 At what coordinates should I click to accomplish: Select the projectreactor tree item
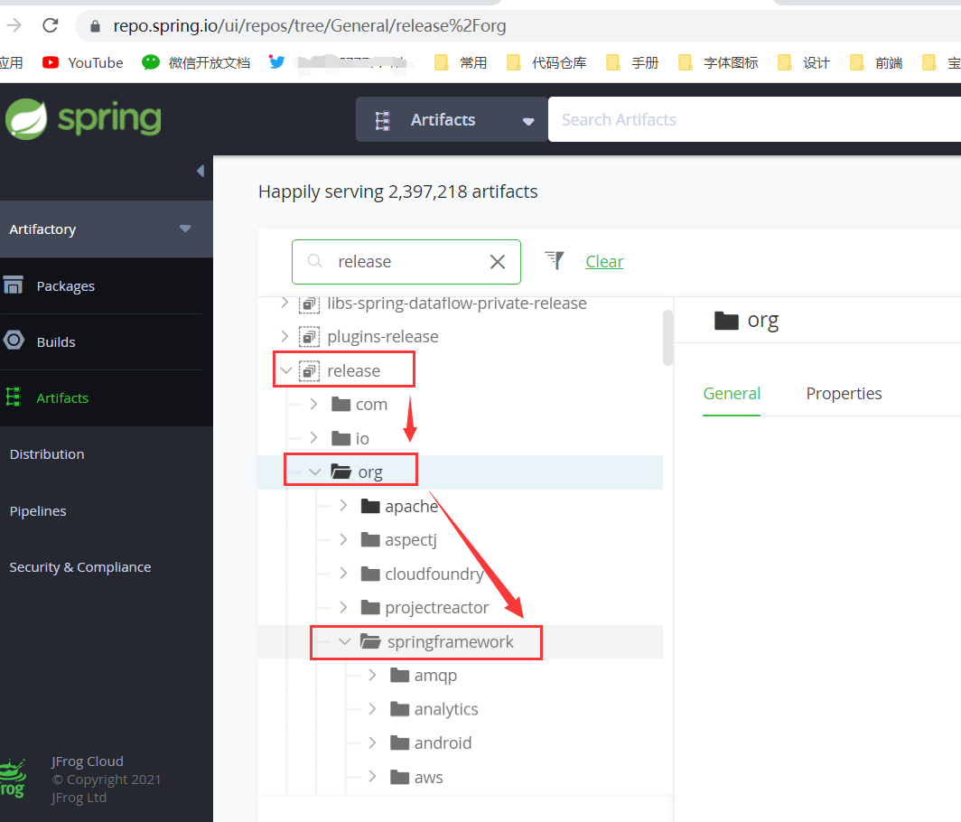coord(437,607)
